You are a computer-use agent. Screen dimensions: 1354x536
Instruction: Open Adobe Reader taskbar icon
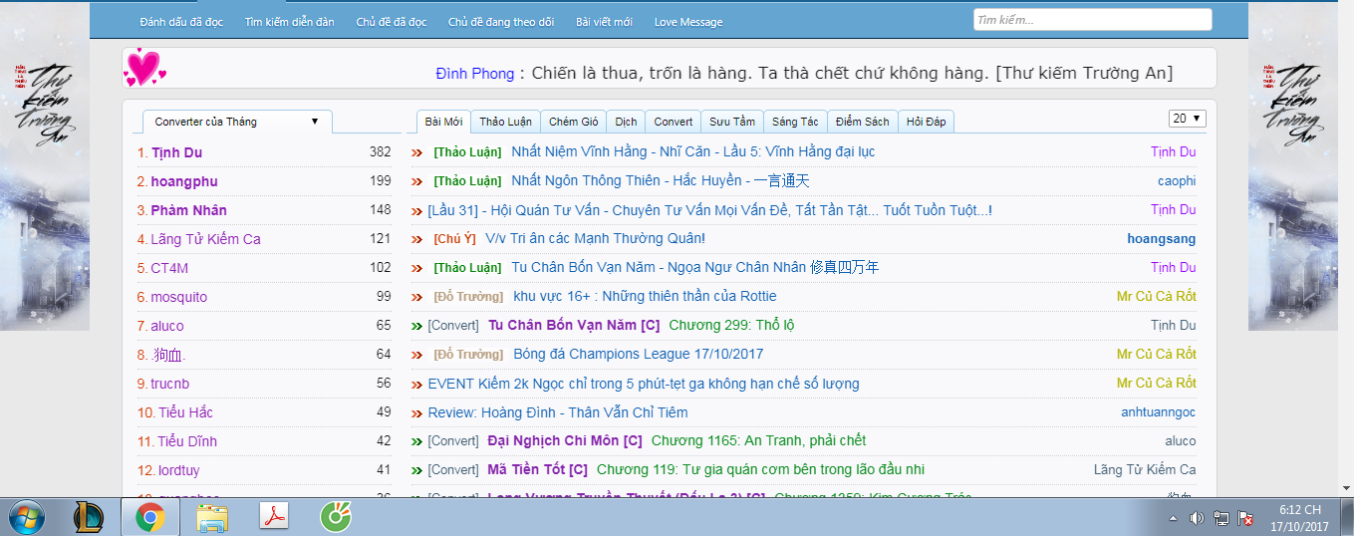[x=274, y=517]
